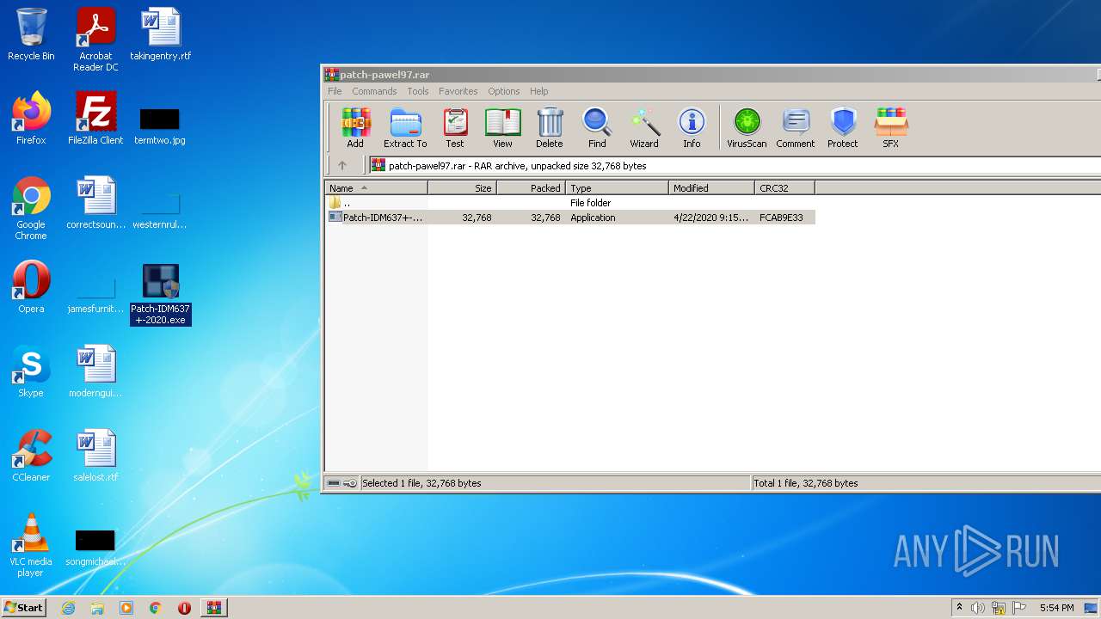Click the disk/key status icons in status bar
1101x619 pixels.
(341, 483)
